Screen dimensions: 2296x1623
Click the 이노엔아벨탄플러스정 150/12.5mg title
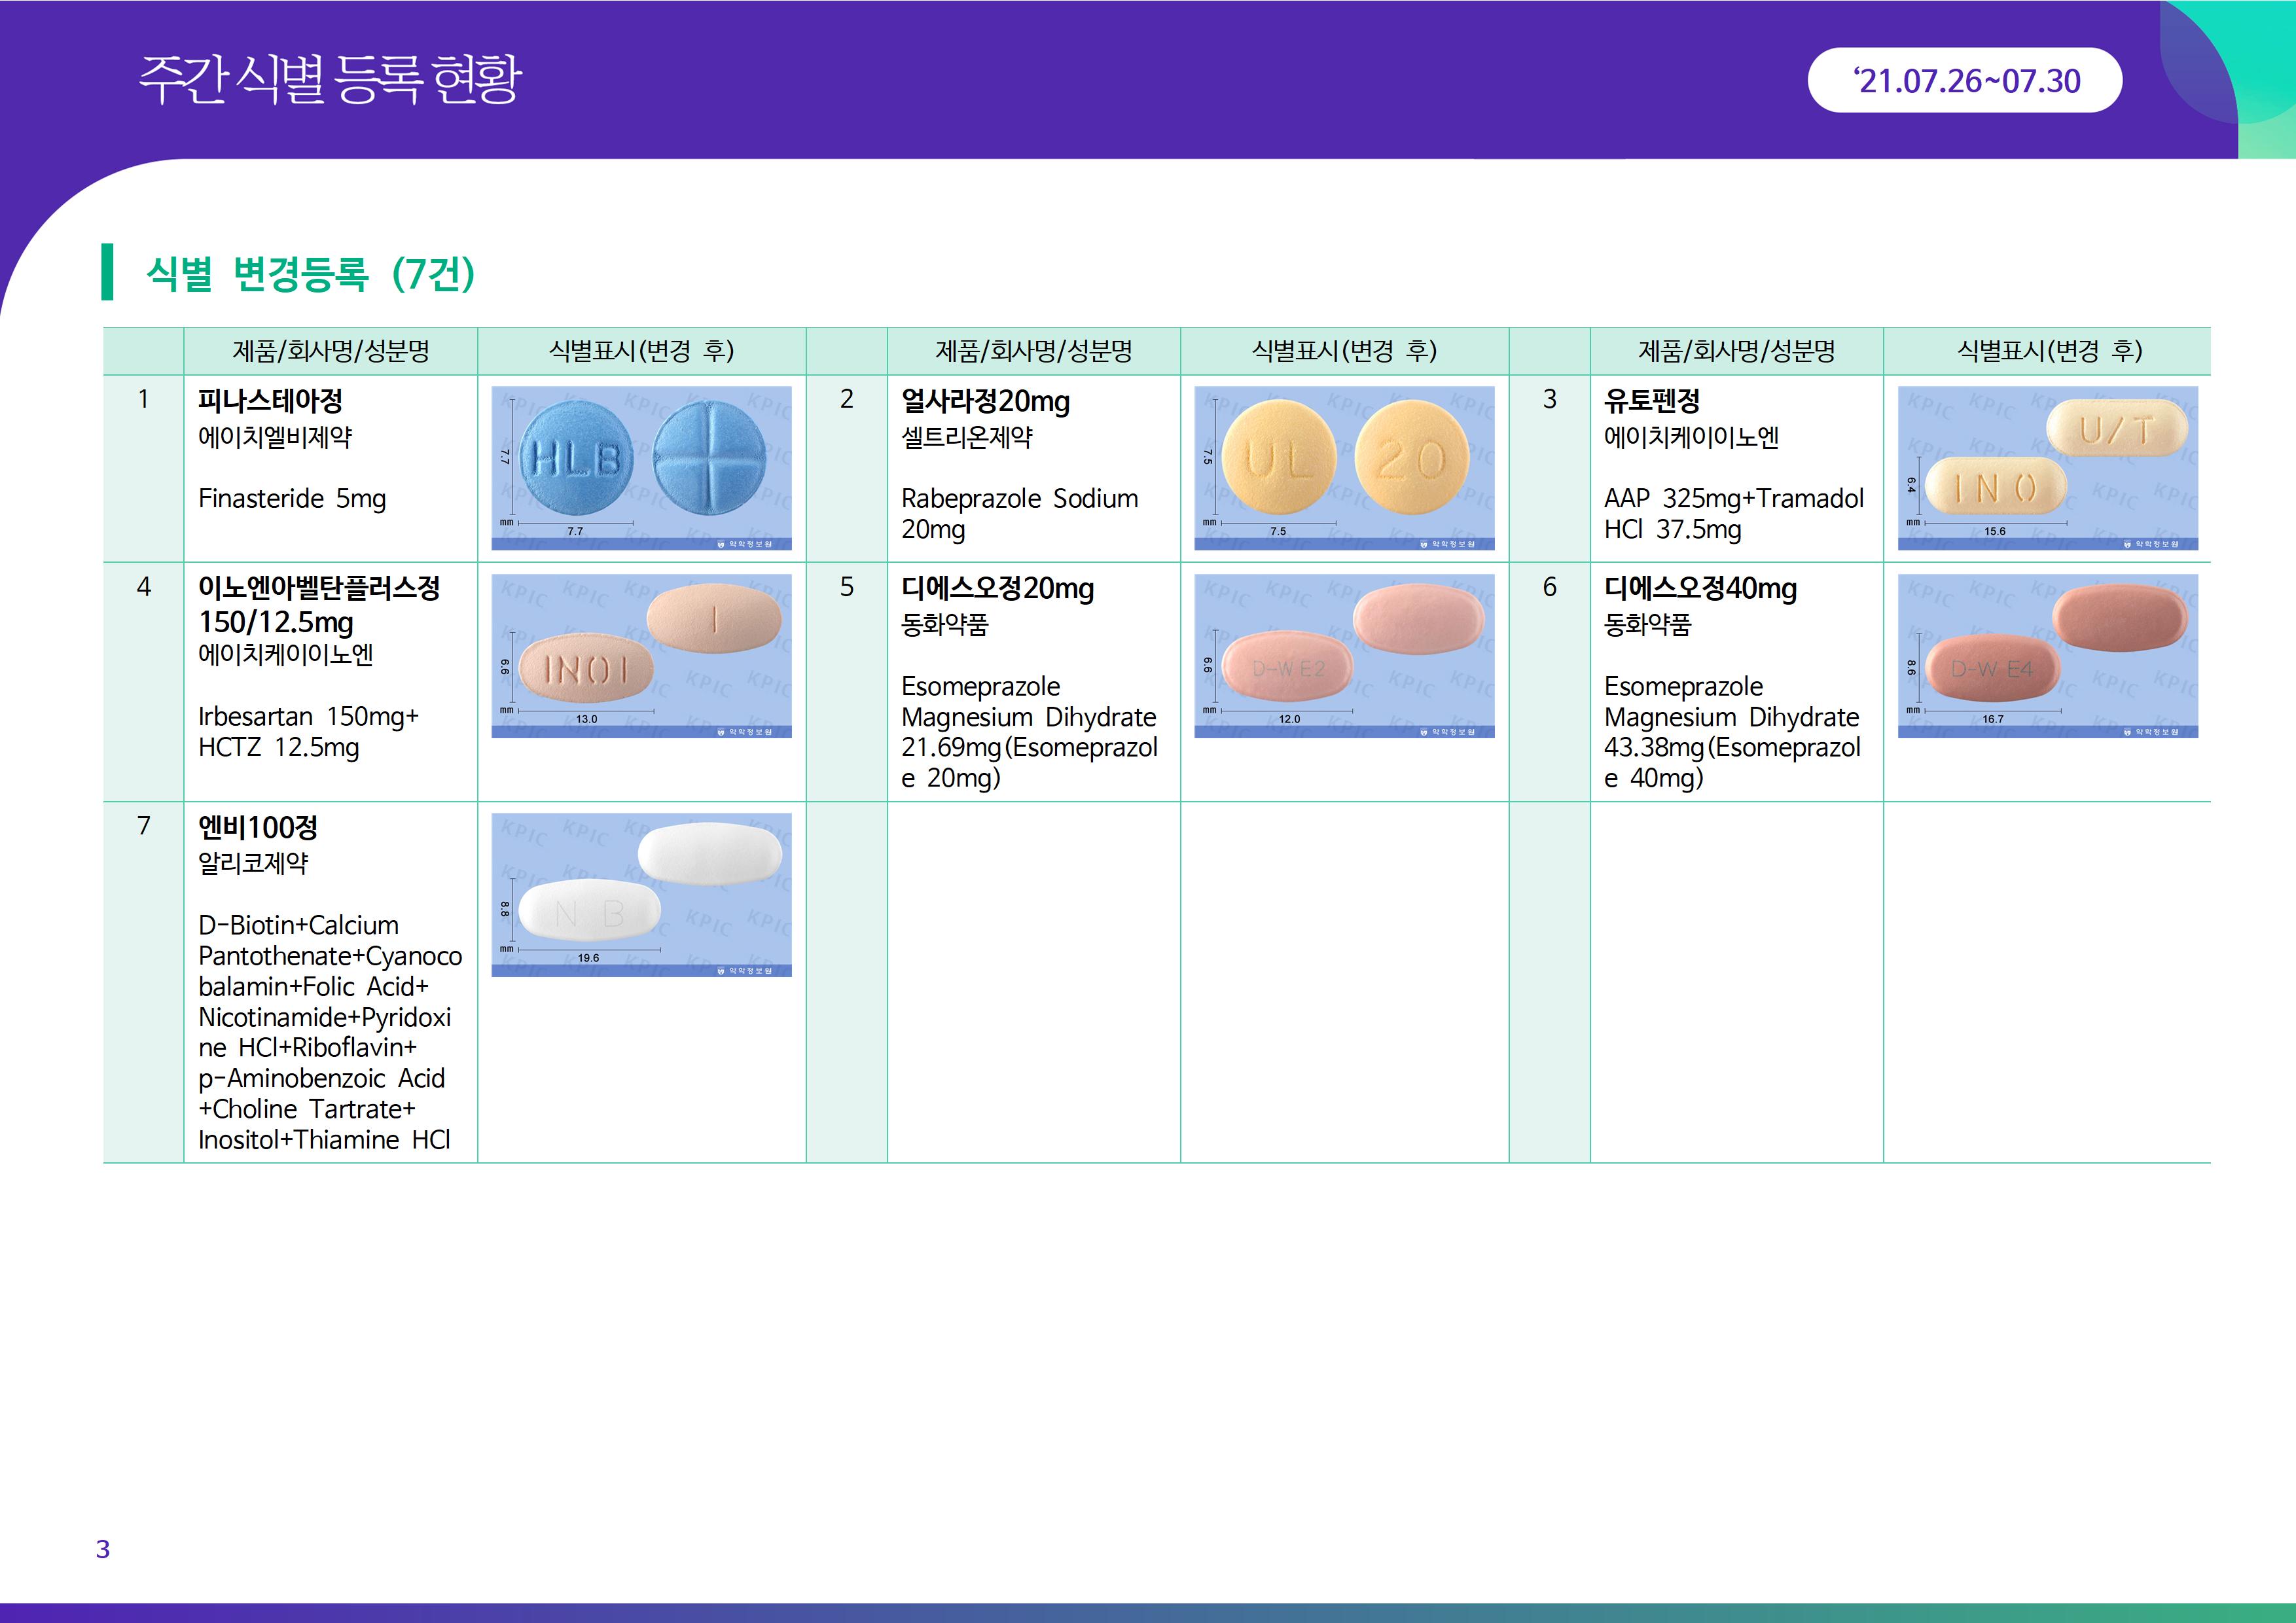318,604
